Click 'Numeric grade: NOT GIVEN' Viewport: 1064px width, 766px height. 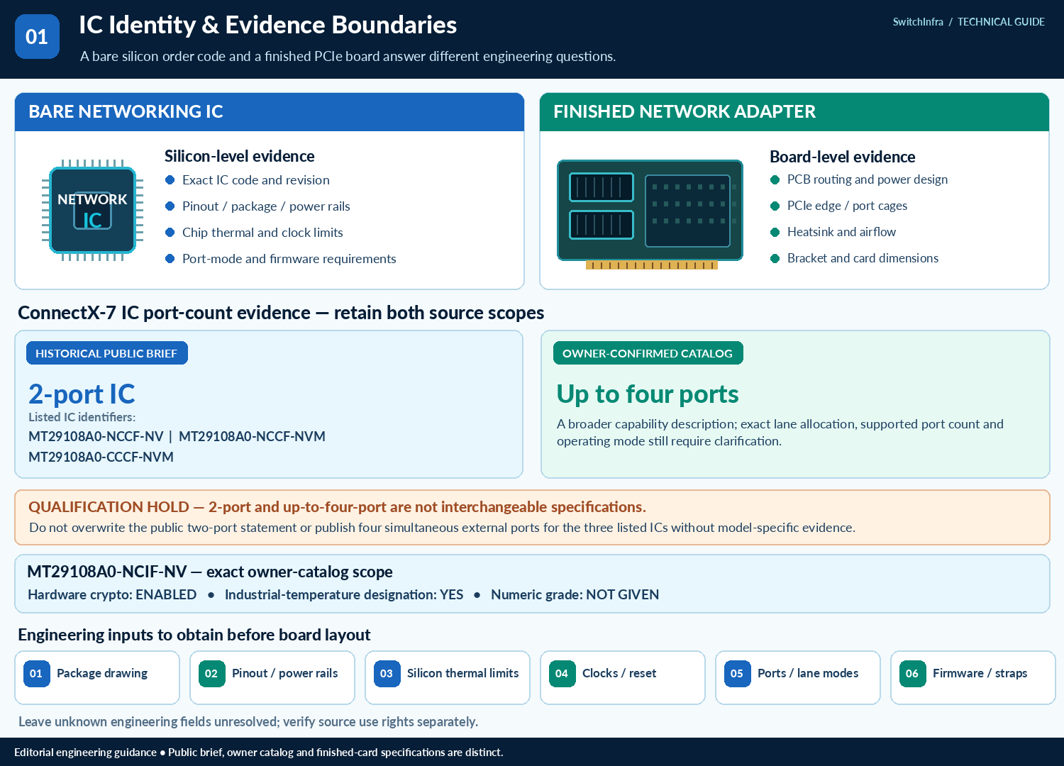pyautogui.click(x=575, y=595)
